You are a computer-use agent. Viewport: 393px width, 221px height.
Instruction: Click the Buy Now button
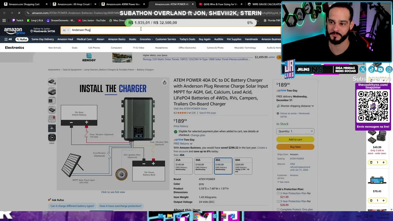point(295,147)
